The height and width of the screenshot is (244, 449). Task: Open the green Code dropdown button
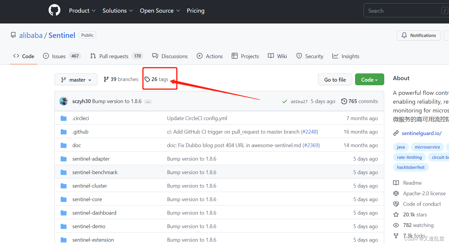click(370, 80)
